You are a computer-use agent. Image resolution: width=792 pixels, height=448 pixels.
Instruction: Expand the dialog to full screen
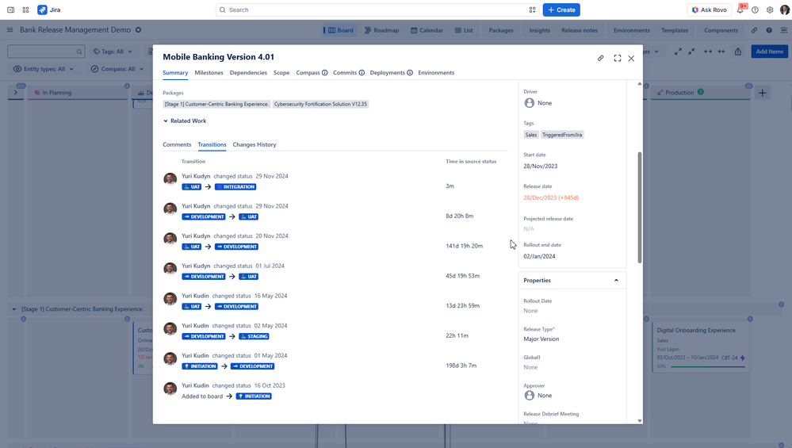coord(618,58)
